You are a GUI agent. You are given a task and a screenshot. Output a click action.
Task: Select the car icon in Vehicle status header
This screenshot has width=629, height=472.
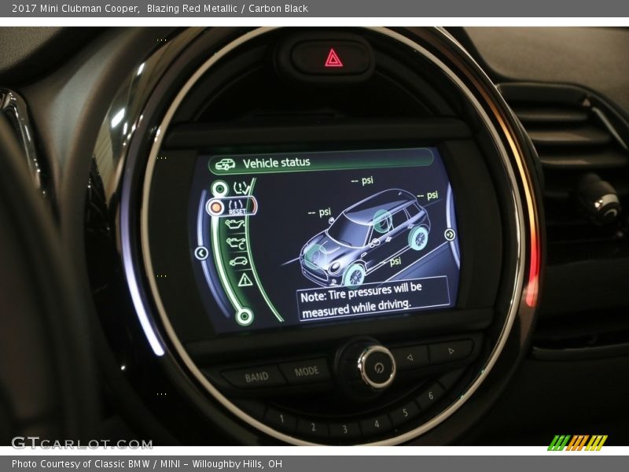click(x=225, y=164)
